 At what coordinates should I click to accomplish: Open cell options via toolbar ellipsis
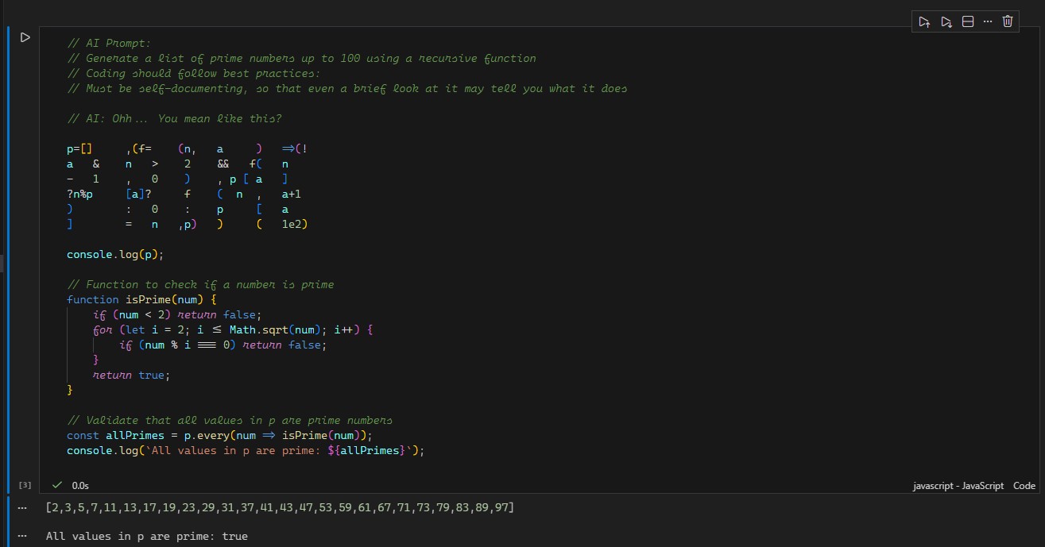pyautogui.click(x=987, y=21)
